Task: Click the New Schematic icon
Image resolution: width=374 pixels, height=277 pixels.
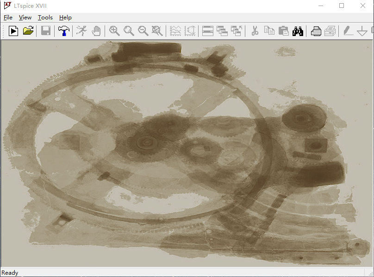Action: [x=13, y=31]
